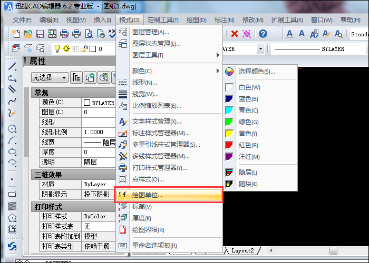
Task: Collapse the 打印样式 properties section
Action: tap(73, 207)
